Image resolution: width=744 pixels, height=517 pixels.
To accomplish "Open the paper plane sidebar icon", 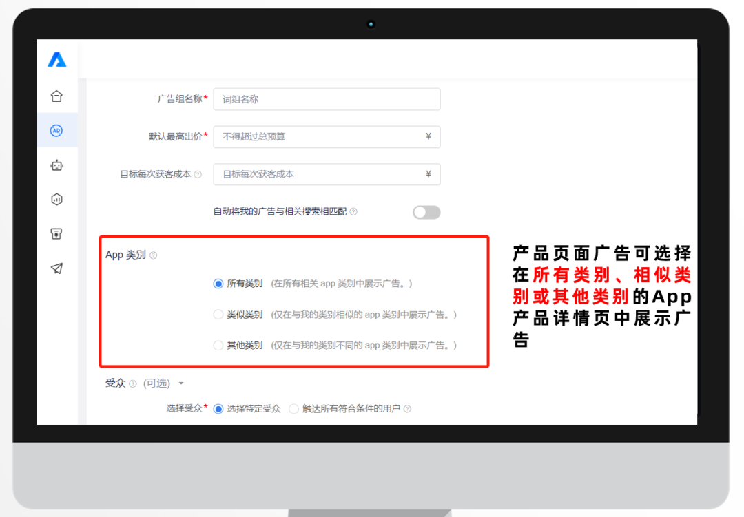I will (56, 268).
